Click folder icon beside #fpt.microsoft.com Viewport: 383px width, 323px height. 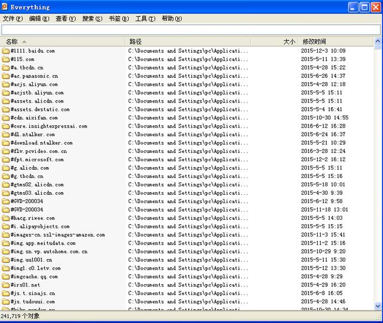point(5,160)
